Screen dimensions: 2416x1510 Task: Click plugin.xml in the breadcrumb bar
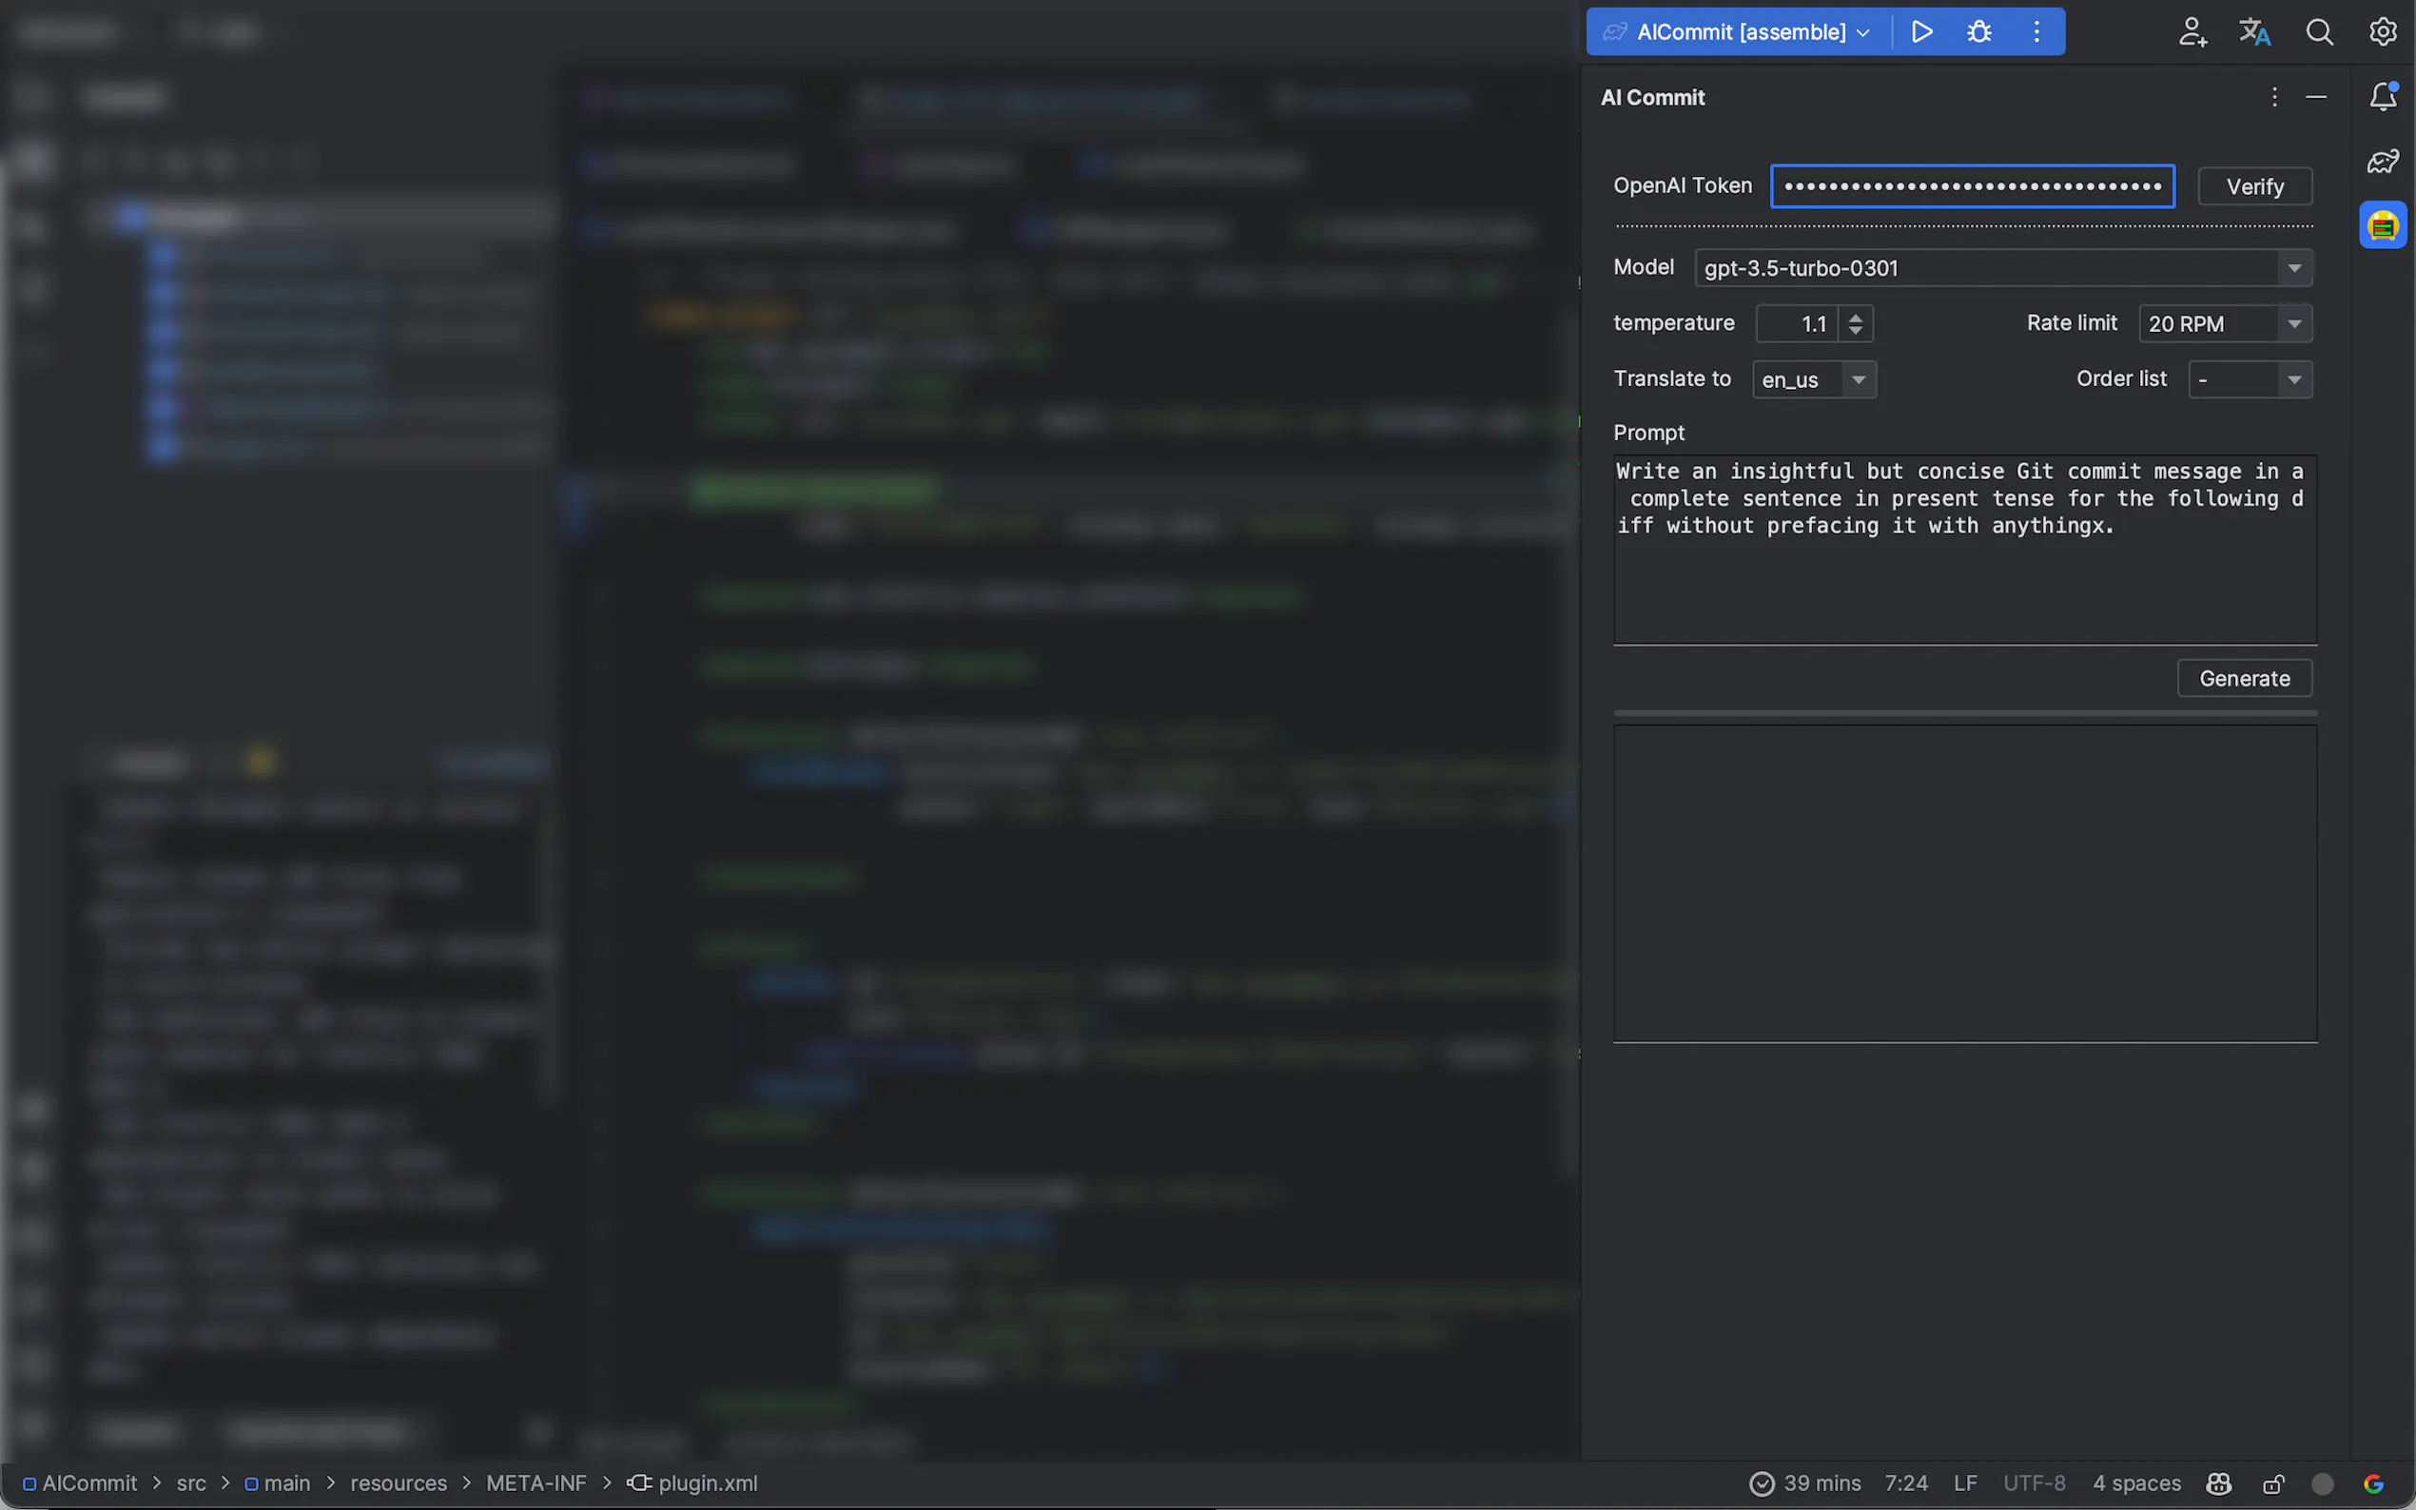[x=706, y=1483]
